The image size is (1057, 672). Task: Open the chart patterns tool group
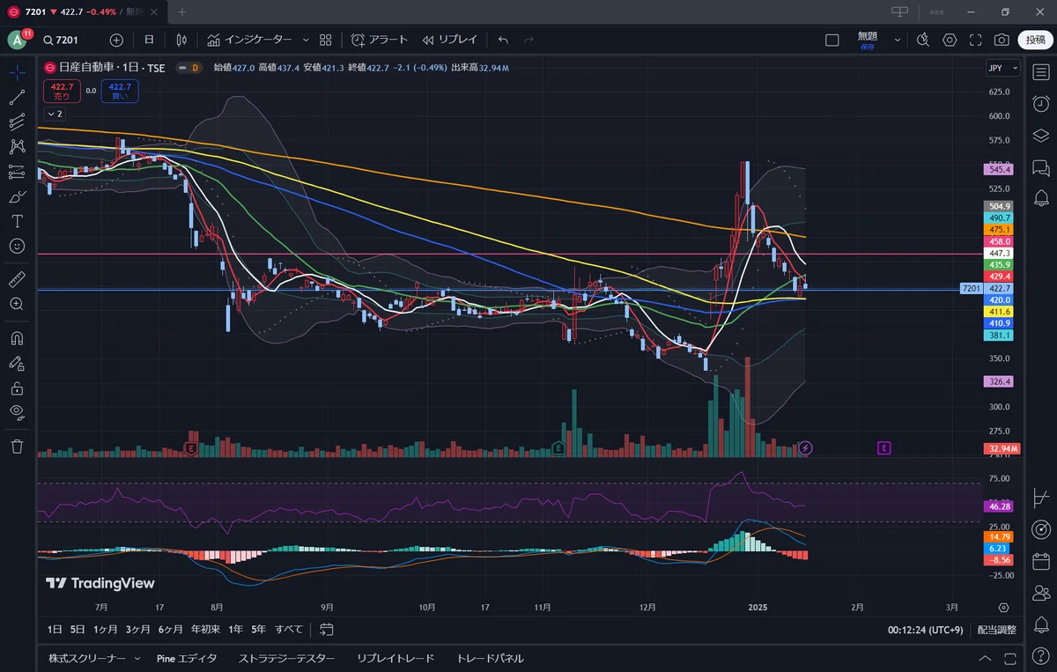point(17,146)
